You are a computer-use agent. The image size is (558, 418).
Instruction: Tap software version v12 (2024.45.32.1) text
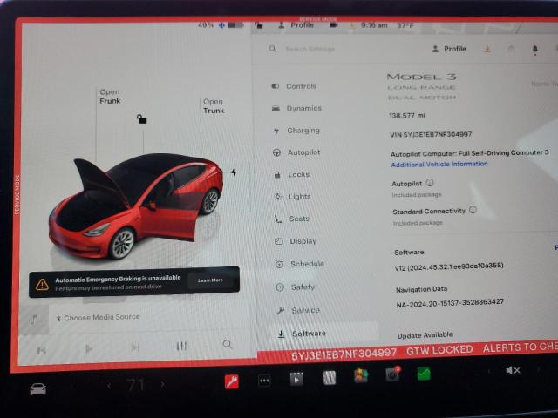pyautogui.click(x=449, y=266)
